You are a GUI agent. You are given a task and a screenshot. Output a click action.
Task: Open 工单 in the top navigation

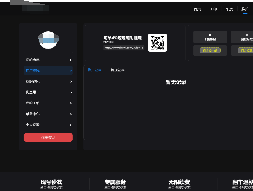coord(213,9)
